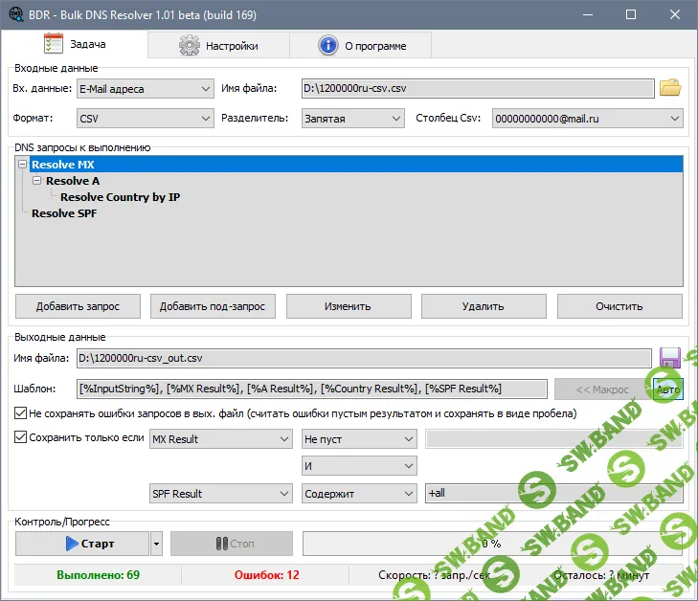Open the Не пуст condition dropdown
698x601 pixels.
359,439
